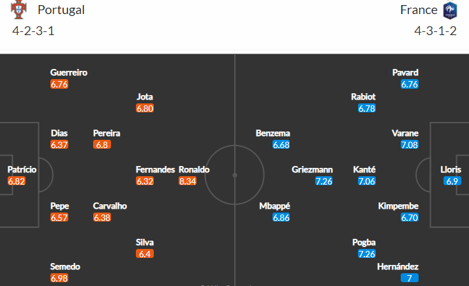
Task: Click Pavard's 6.76 blue rating badge
Action: pyautogui.click(x=410, y=84)
